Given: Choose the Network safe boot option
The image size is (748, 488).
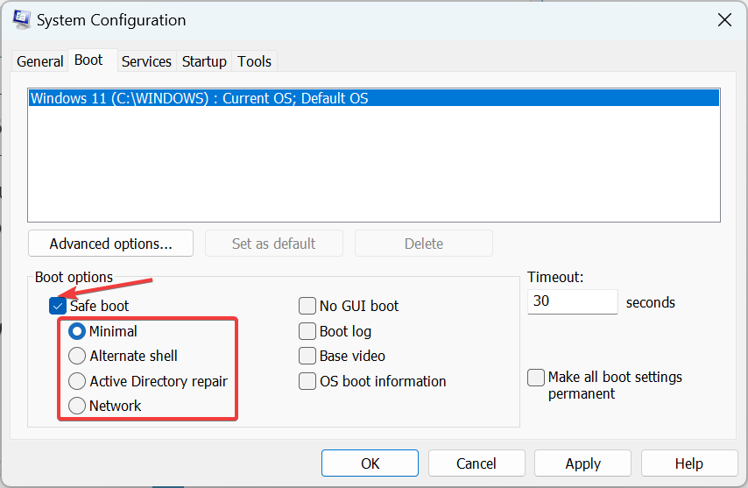Looking at the screenshot, I should 77,406.
